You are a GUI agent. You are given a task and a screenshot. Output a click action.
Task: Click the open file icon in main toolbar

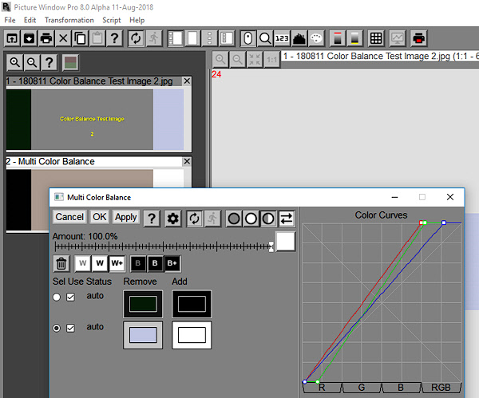[x=12, y=38]
